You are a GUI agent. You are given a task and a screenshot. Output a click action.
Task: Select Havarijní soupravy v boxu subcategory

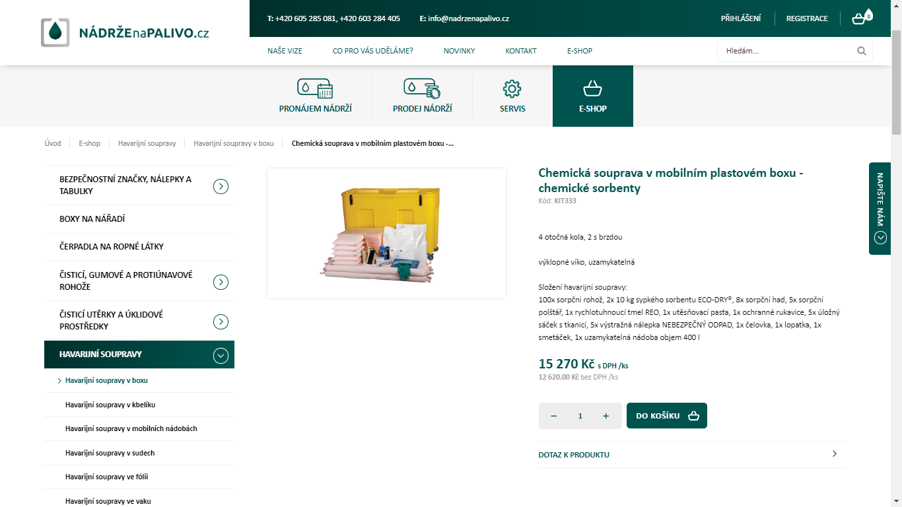106,381
